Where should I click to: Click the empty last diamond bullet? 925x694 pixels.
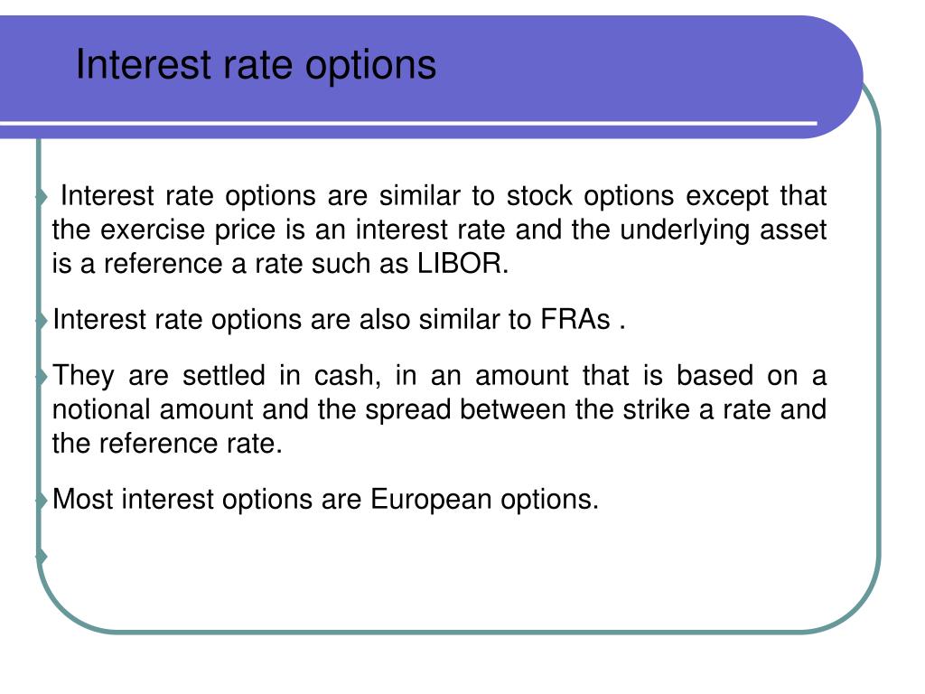click(x=42, y=556)
